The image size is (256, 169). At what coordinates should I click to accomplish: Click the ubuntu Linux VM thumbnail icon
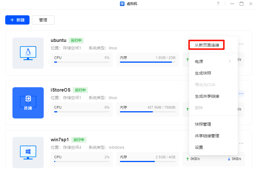(28, 53)
